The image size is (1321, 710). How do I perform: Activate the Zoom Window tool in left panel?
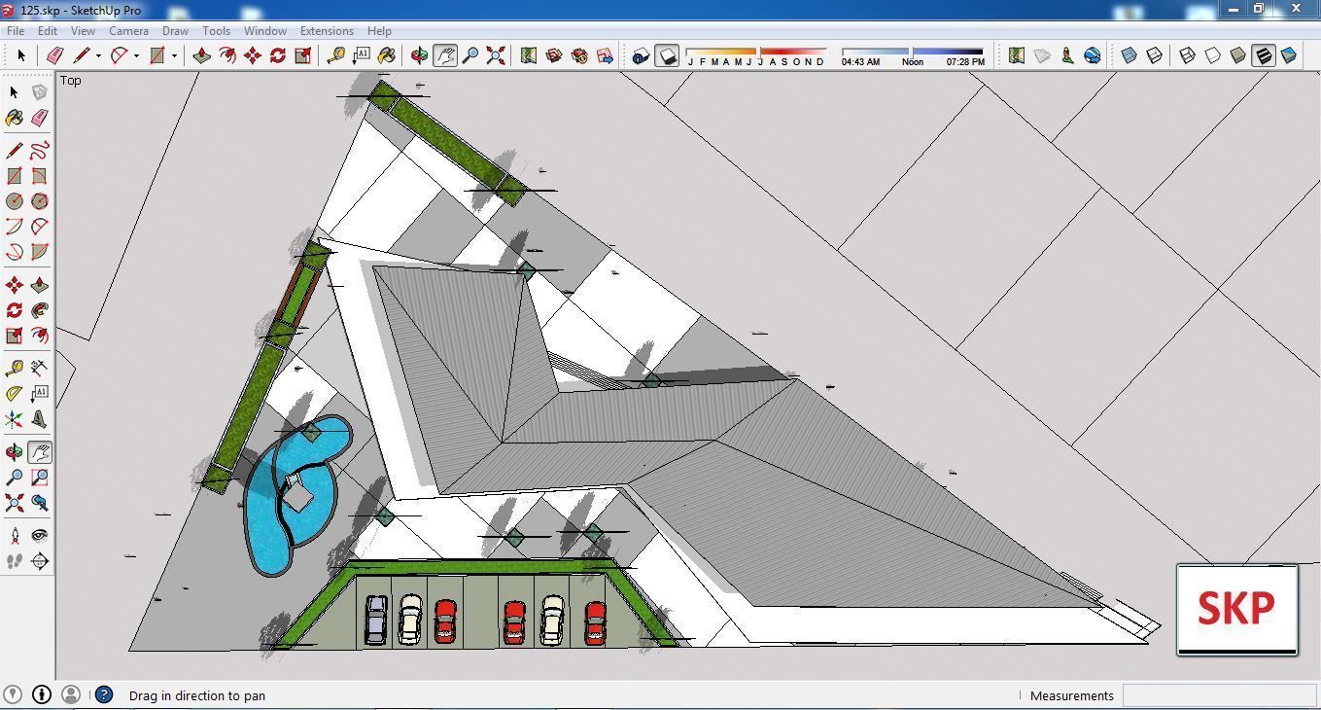point(39,478)
